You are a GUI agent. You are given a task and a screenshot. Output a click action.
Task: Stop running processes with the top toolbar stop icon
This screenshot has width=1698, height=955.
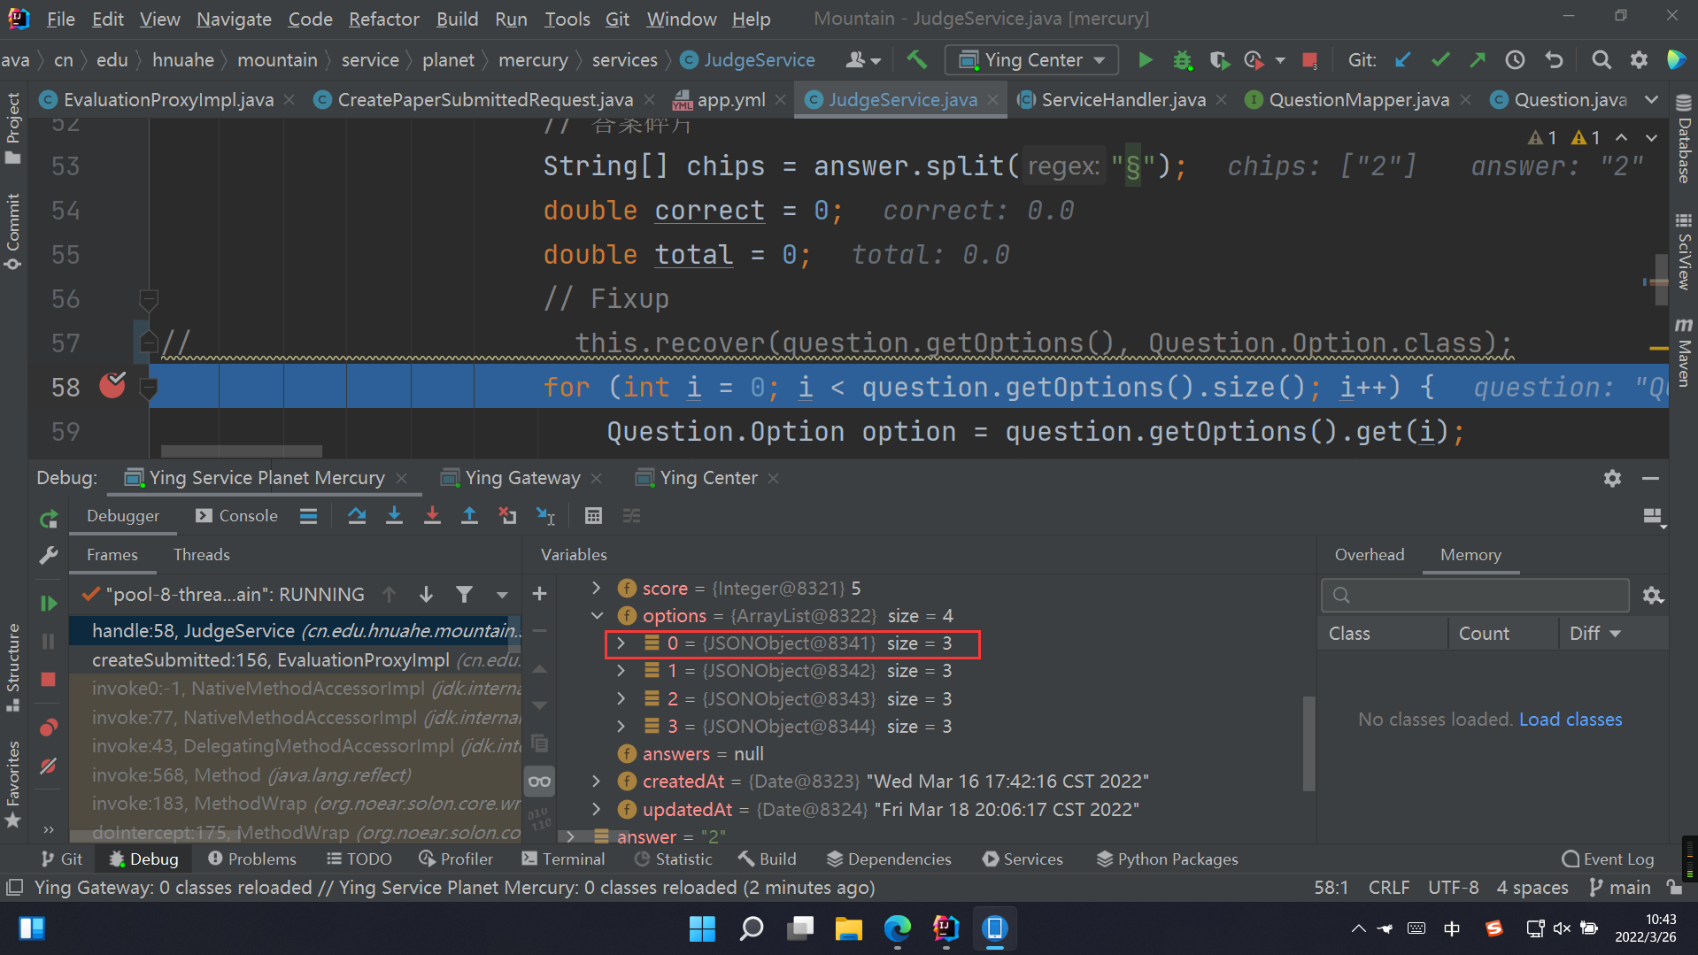coord(1309,60)
